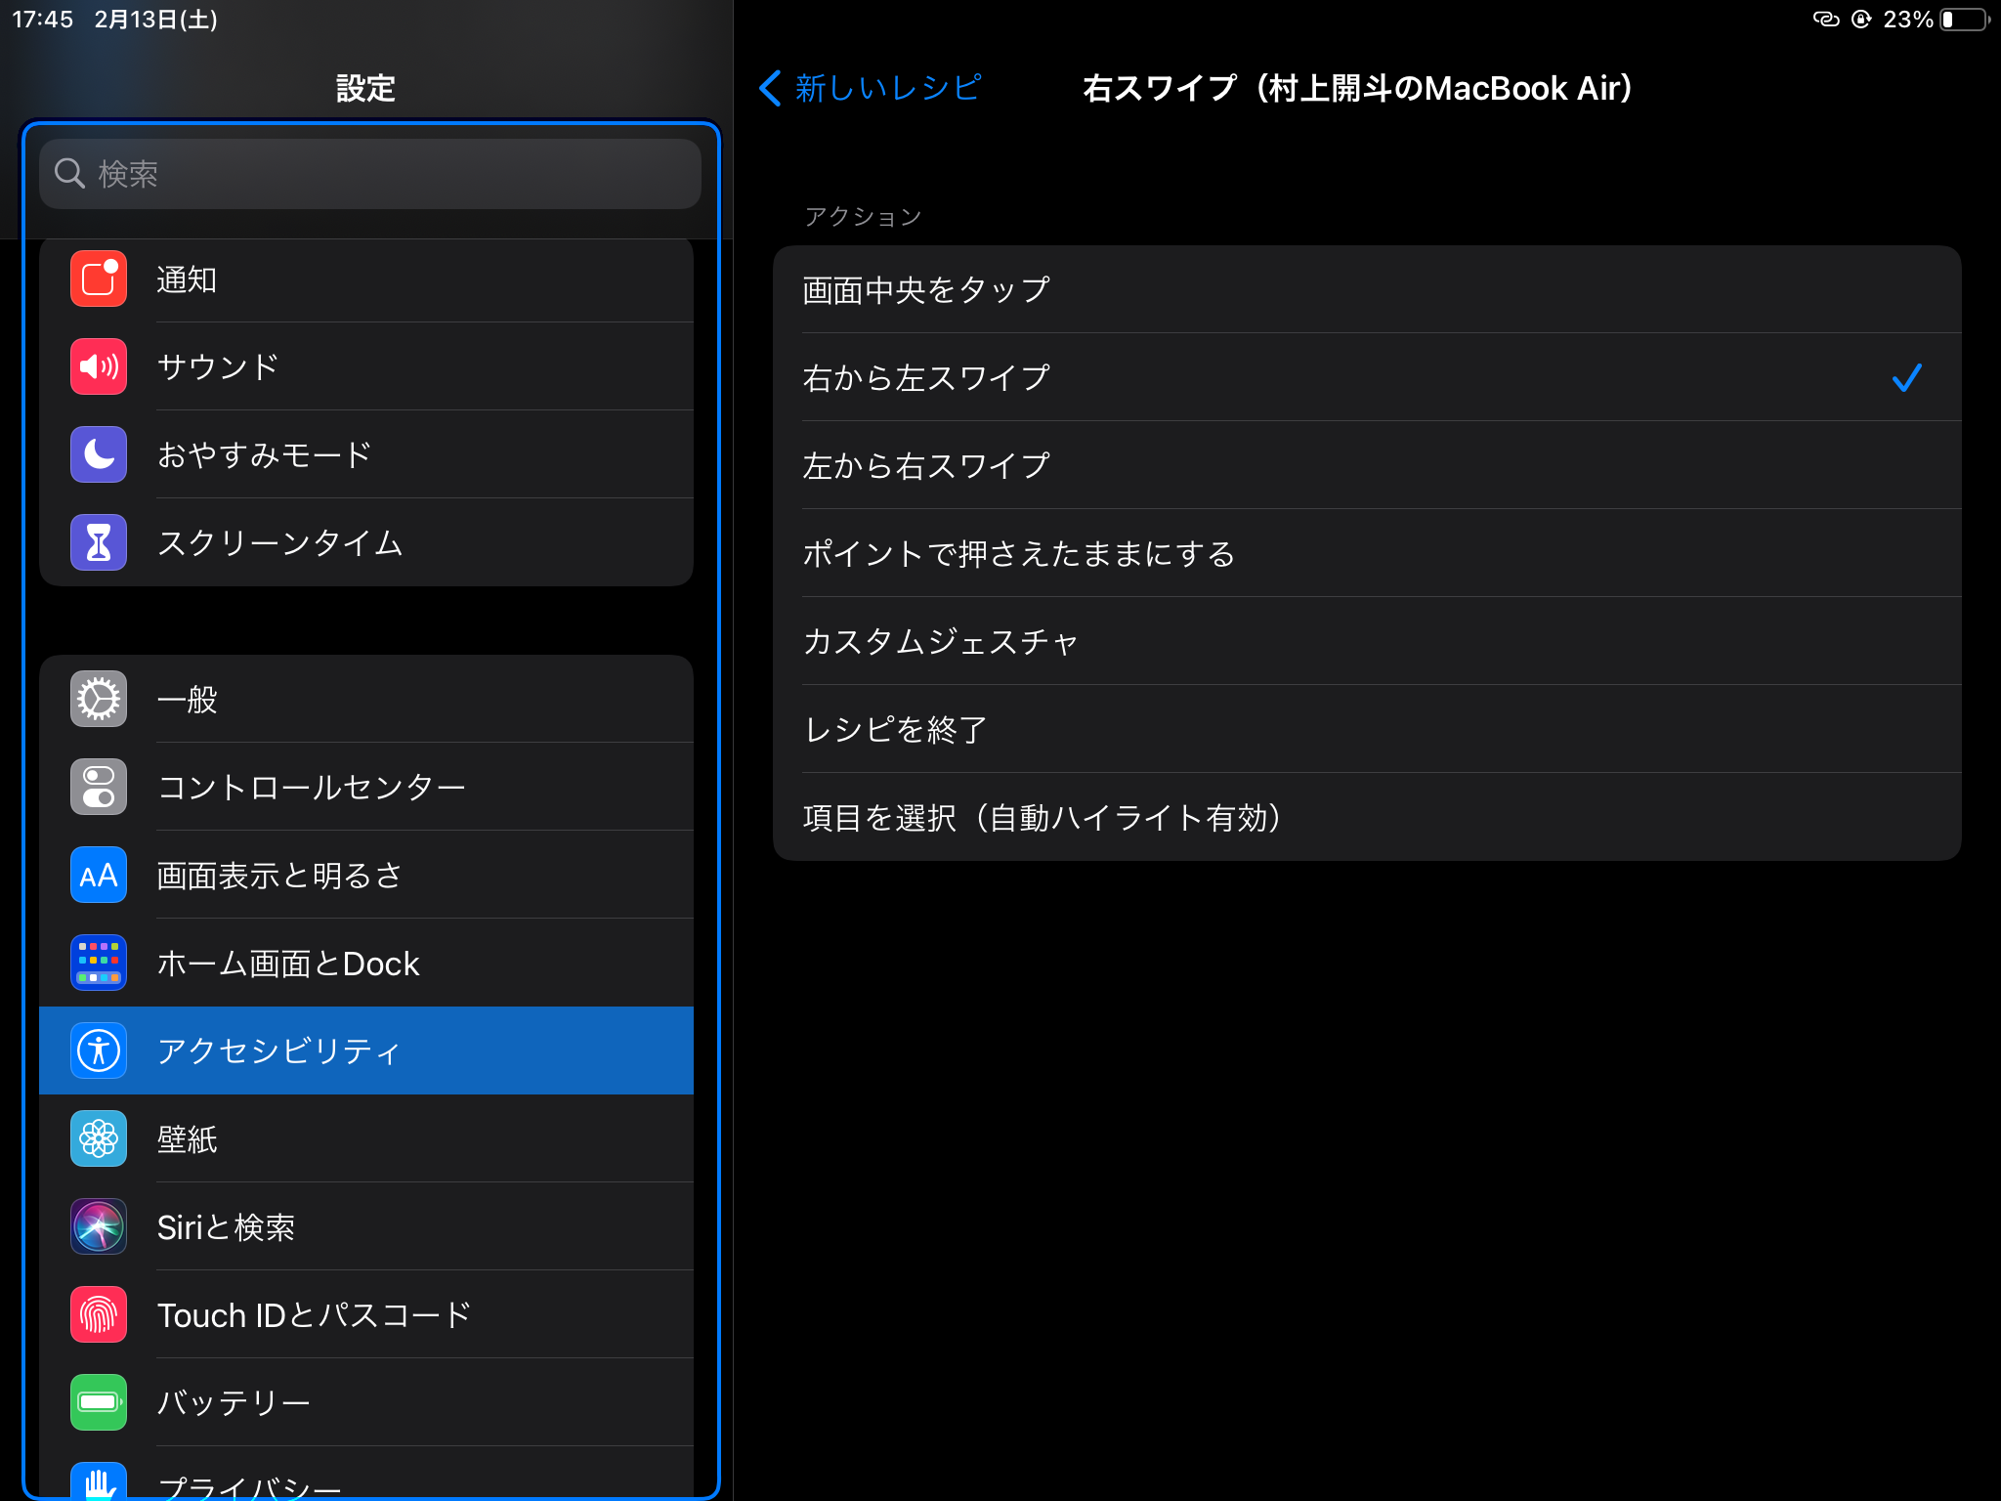Open Do Not Disturb moon icon
This screenshot has width=2001, height=1501.
(98, 453)
